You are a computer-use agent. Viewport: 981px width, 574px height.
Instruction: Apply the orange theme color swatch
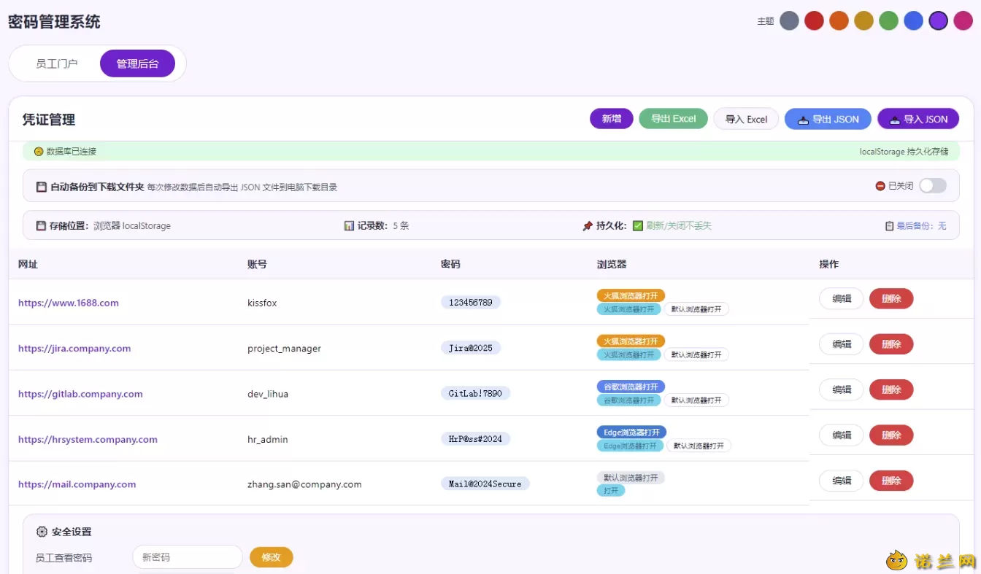point(839,20)
